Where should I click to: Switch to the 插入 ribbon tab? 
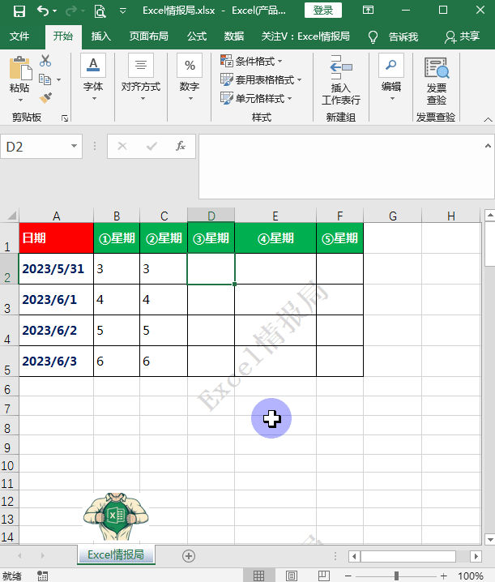[x=101, y=36]
